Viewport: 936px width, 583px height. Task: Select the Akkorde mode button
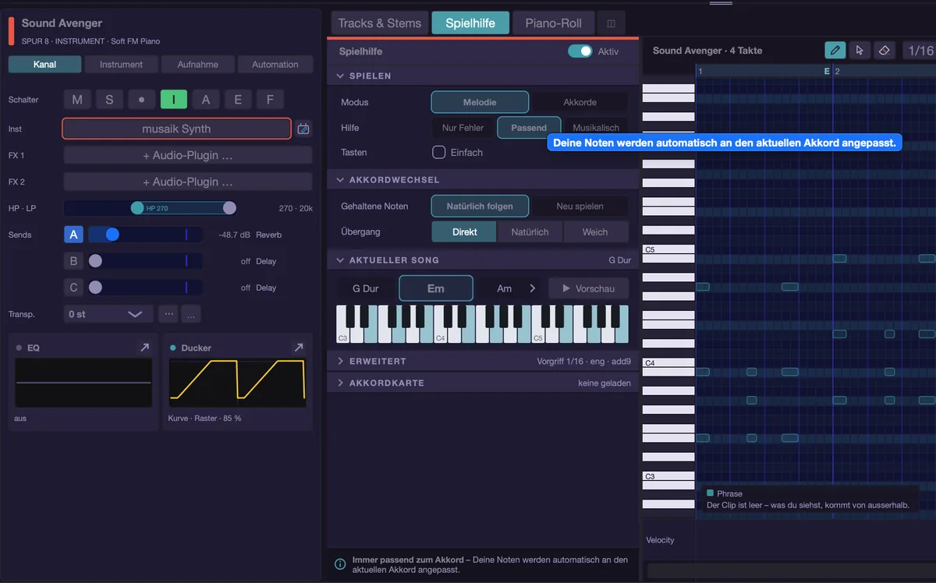point(580,102)
